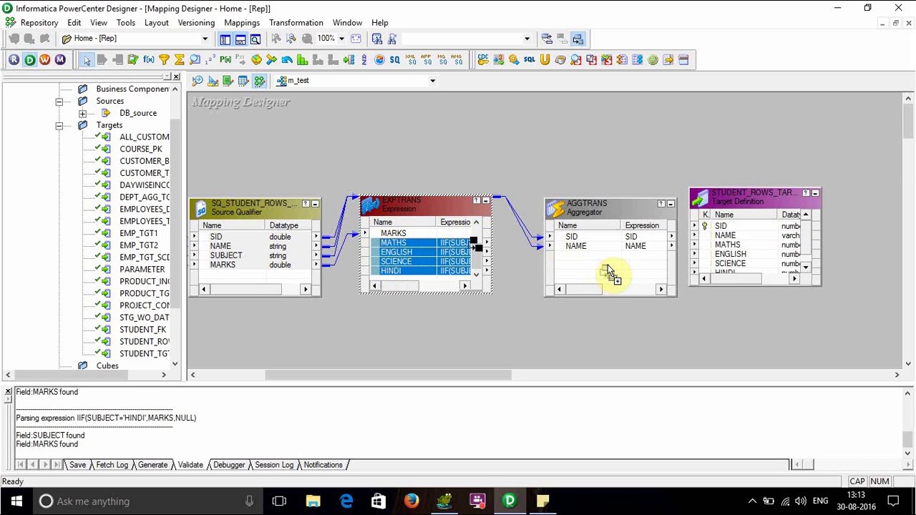Launch Workflow Monitor M icon
This screenshot has width=916, height=515.
pyautogui.click(x=60, y=60)
